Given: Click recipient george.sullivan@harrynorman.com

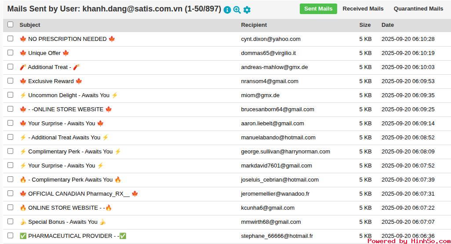Looking at the screenshot, I should click(285, 152).
